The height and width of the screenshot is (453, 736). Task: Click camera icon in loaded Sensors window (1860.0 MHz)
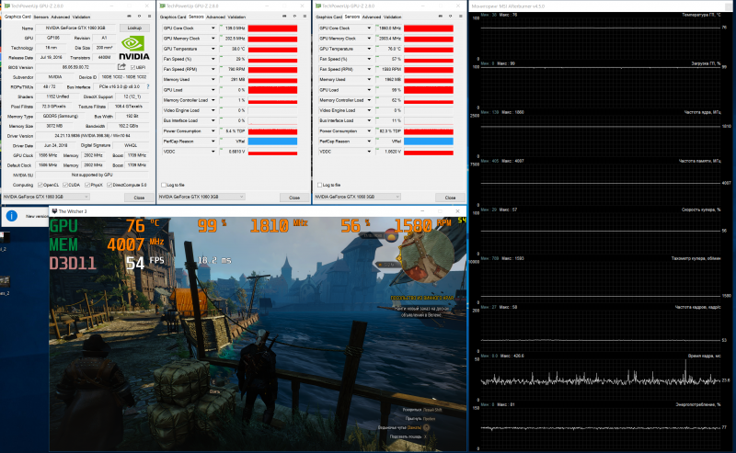(441, 16)
